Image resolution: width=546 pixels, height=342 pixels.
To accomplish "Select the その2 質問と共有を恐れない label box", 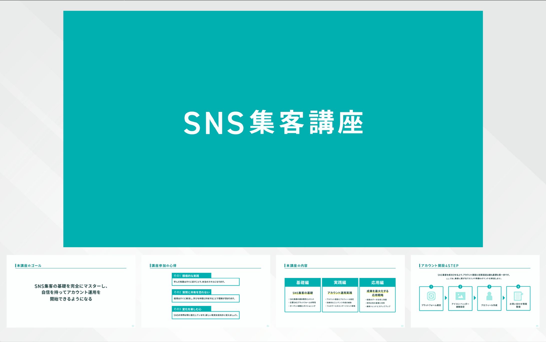I will point(191,292).
